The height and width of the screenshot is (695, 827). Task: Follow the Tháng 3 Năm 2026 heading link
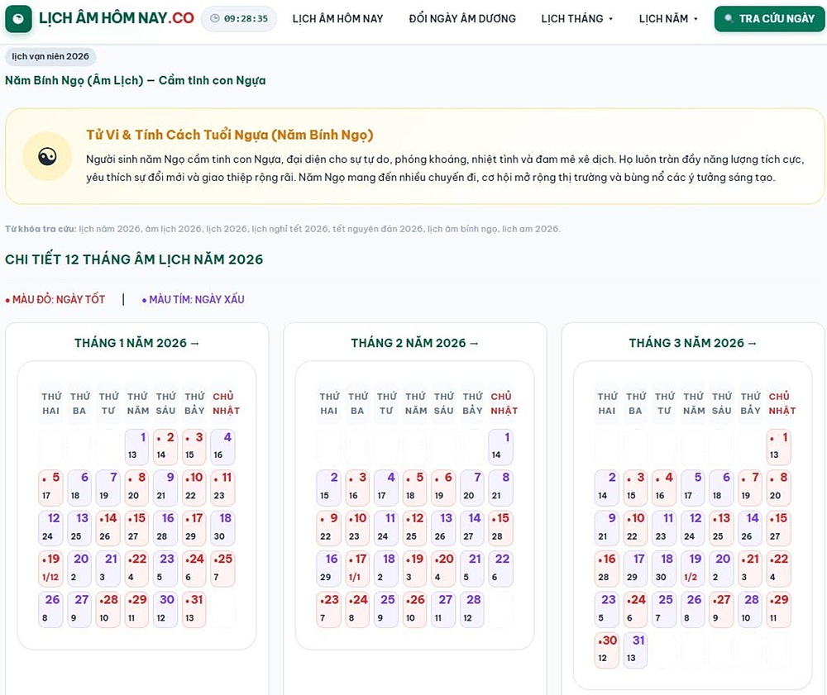point(692,343)
